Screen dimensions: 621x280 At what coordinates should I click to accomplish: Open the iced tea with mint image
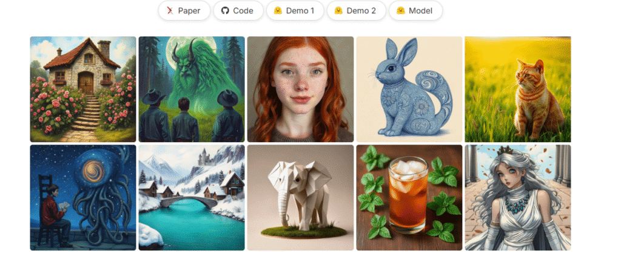click(409, 198)
